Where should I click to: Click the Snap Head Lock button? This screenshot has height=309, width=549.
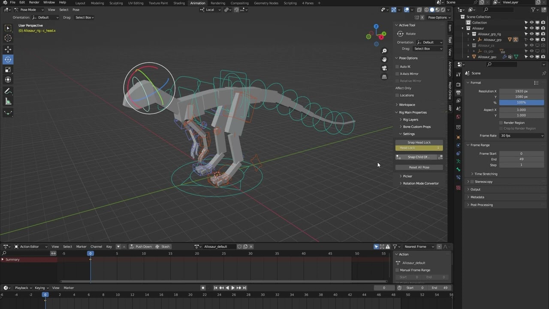pos(419,142)
